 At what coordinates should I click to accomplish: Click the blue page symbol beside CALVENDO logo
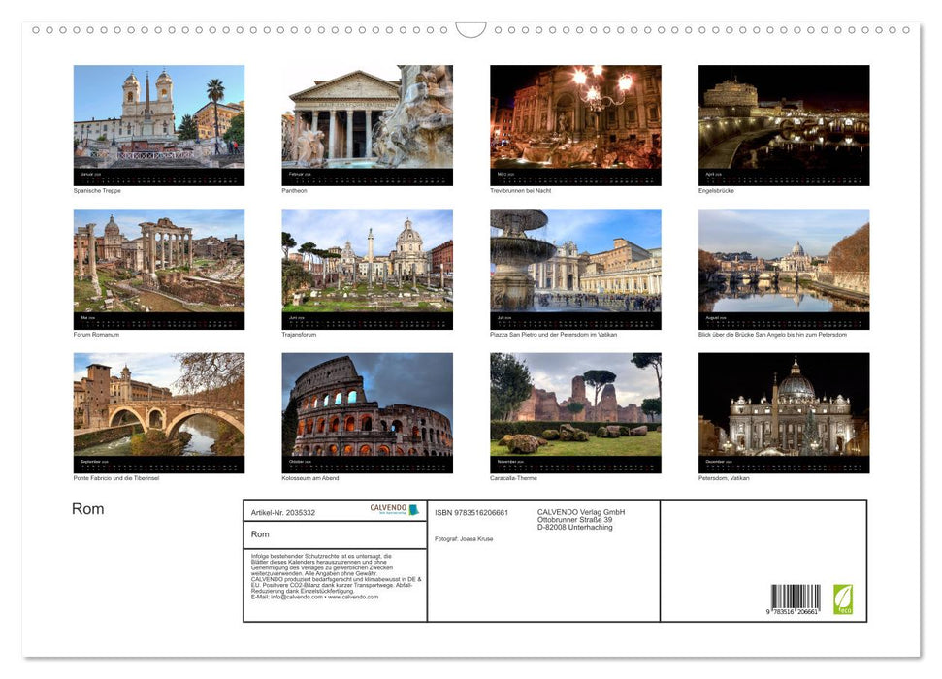tap(414, 509)
